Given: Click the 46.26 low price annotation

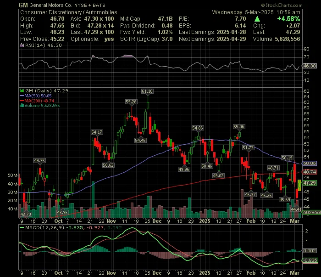Looking at the screenshot, I should pos(266,195).
